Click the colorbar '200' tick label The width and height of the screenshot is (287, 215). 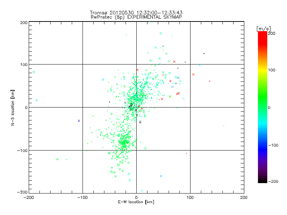tap(272, 33)
